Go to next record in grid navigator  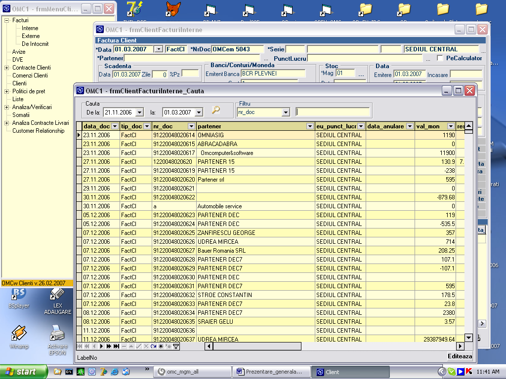(x=101, y=346)
